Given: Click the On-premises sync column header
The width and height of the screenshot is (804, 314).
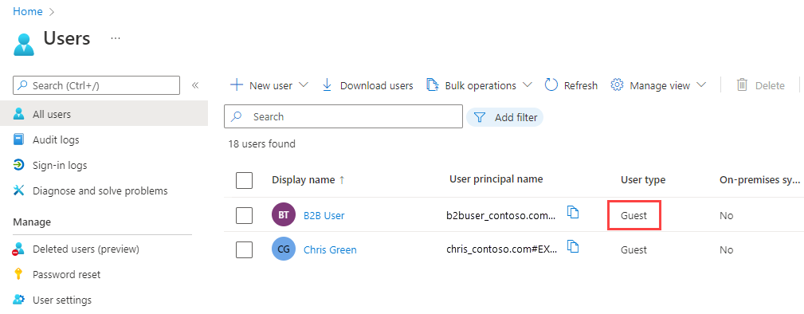Looking at the screenshot, I should pyautogui.click(x=760, y=180).
